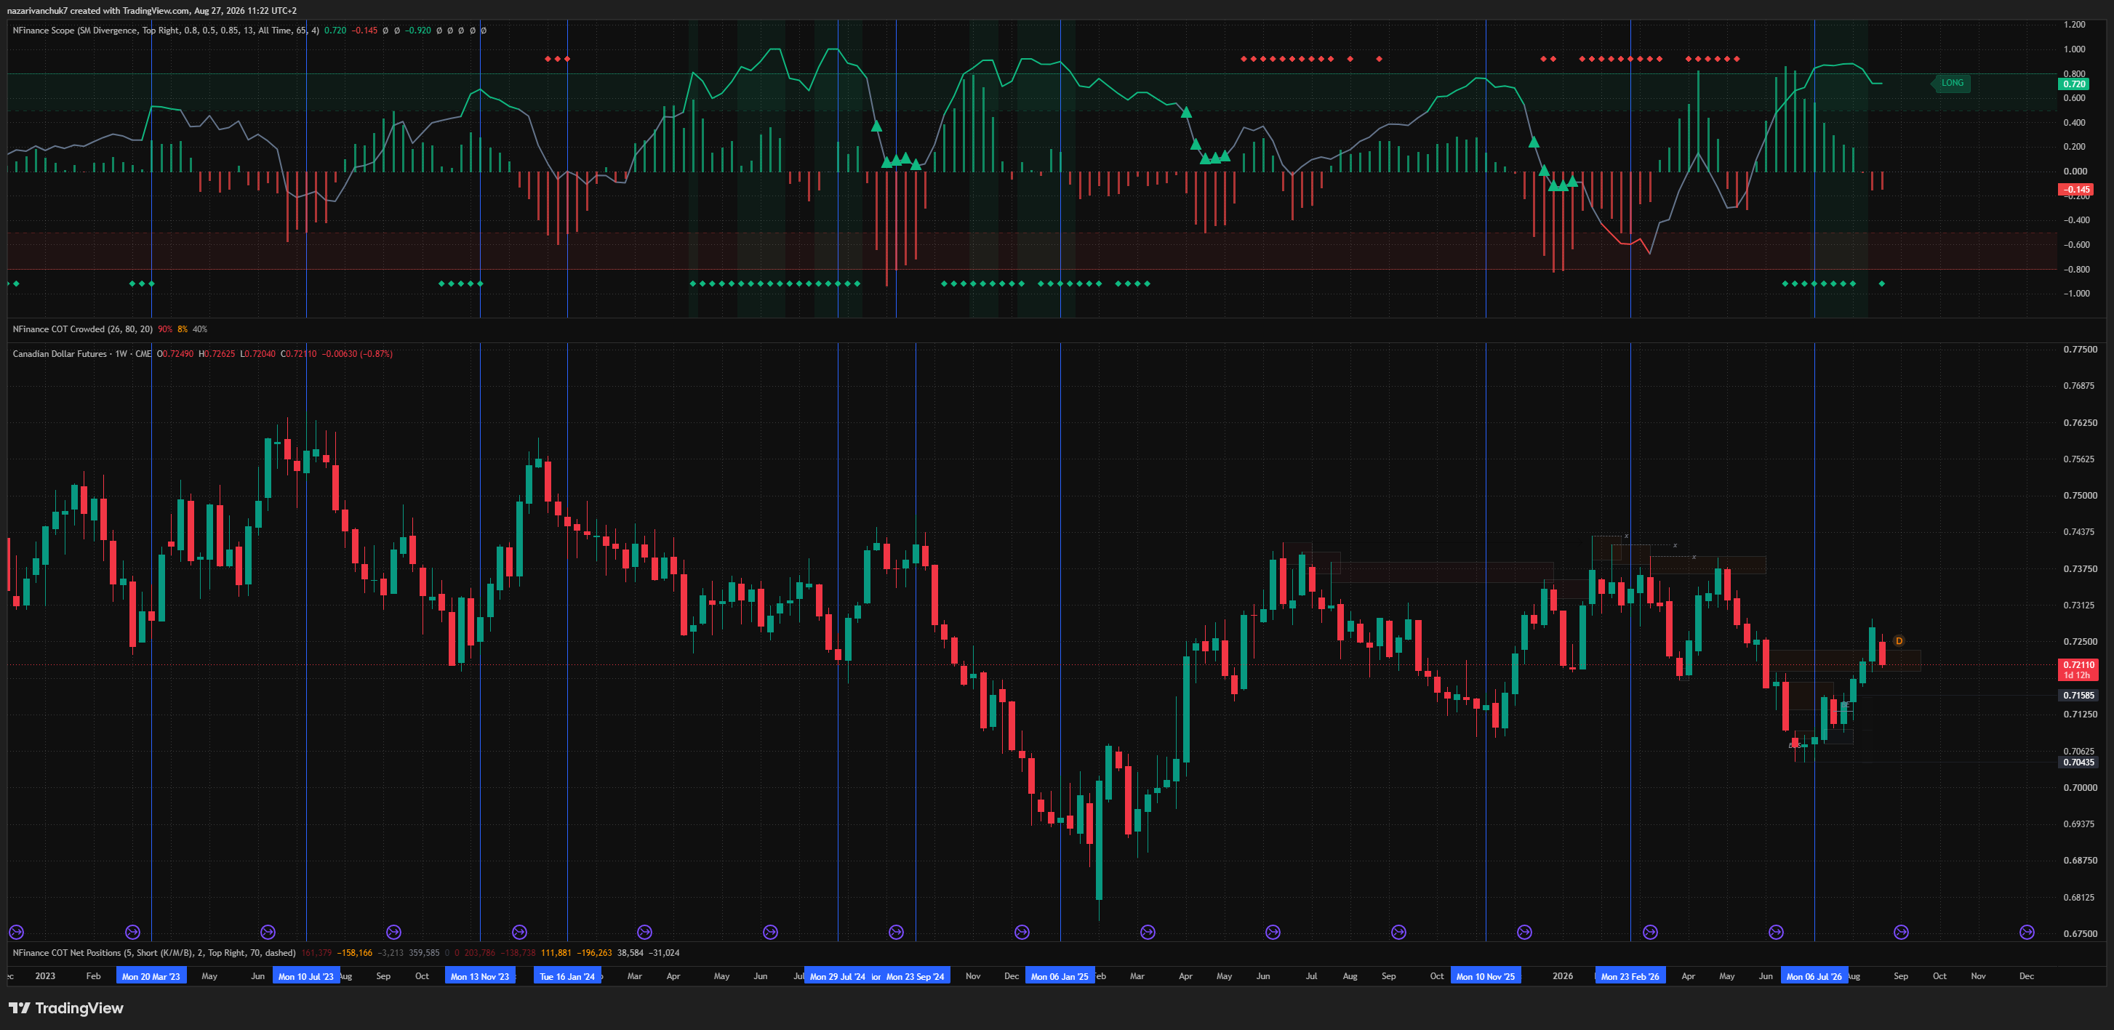Click the Canadian Dollar Futures symbol legend
The height and width of the screenshot is (1030, 2114).
[x=82, y=353]
